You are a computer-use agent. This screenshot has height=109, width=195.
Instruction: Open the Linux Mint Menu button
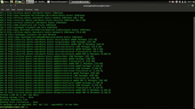pos(5,2)
